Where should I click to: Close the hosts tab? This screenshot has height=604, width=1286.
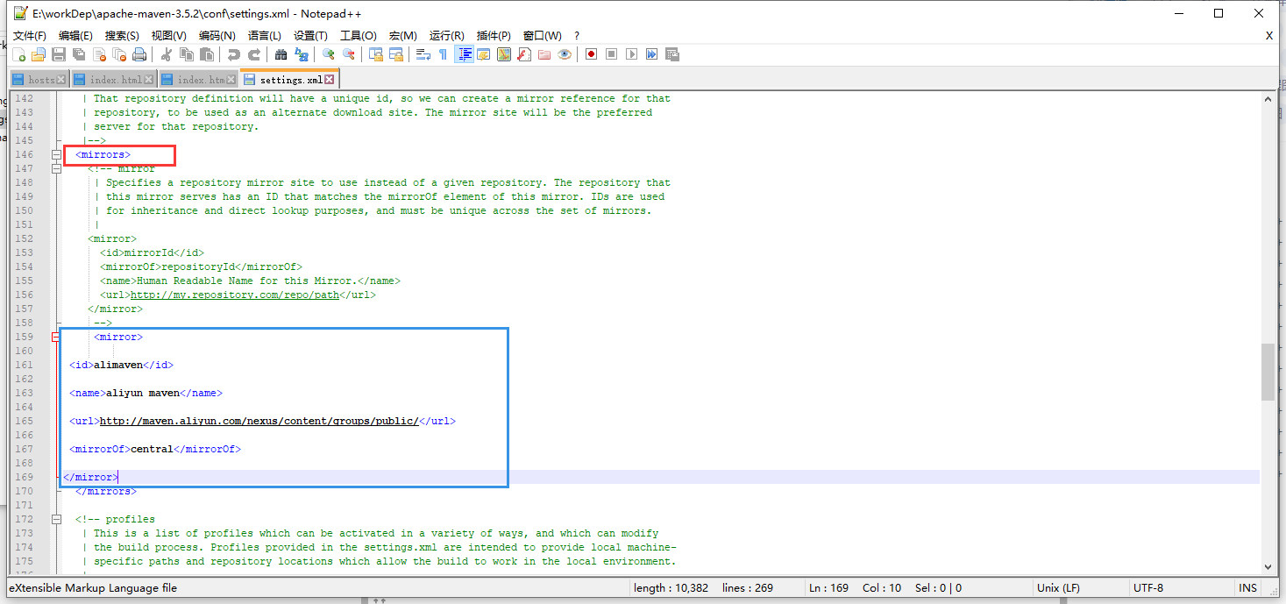pyautogui.click(x=60, y=80)
